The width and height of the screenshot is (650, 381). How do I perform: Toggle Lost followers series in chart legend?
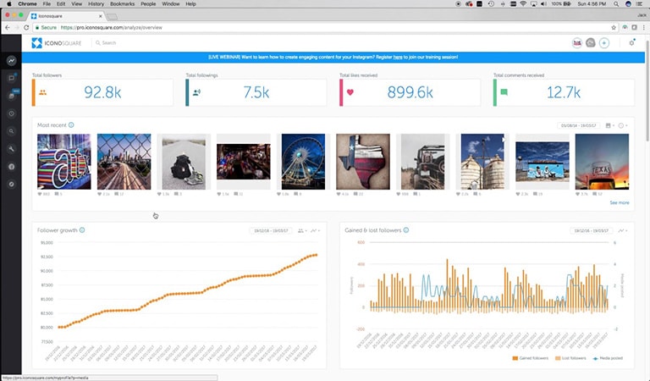570,358
